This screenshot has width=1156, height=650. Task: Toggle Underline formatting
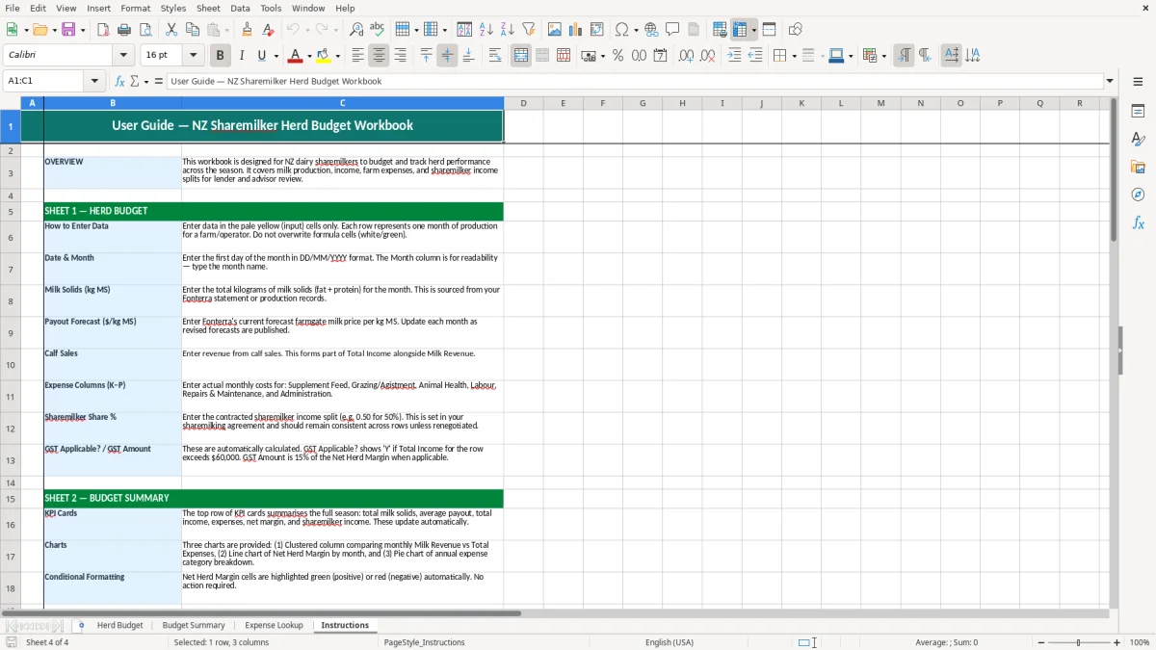click(261, 56)
